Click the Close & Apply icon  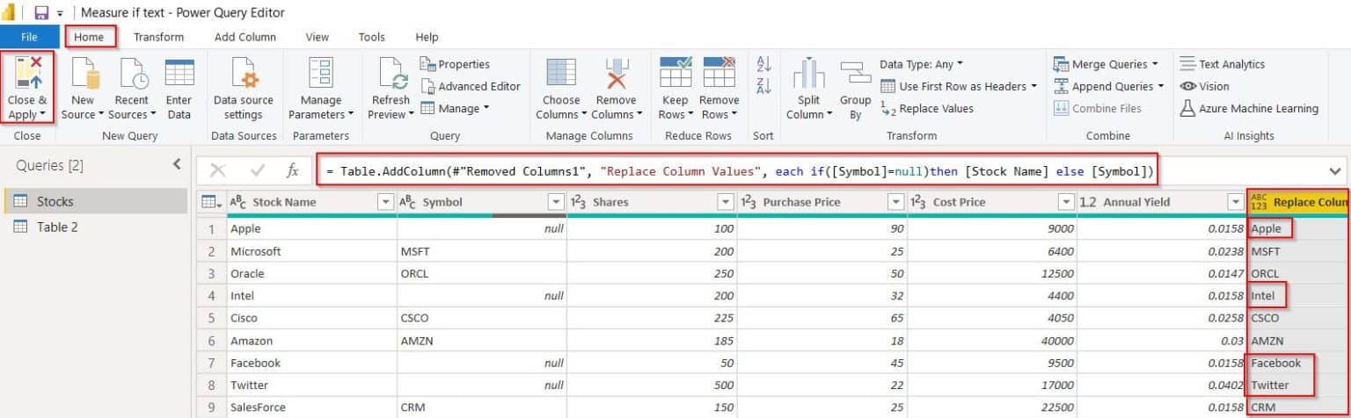tap(26, 73)
